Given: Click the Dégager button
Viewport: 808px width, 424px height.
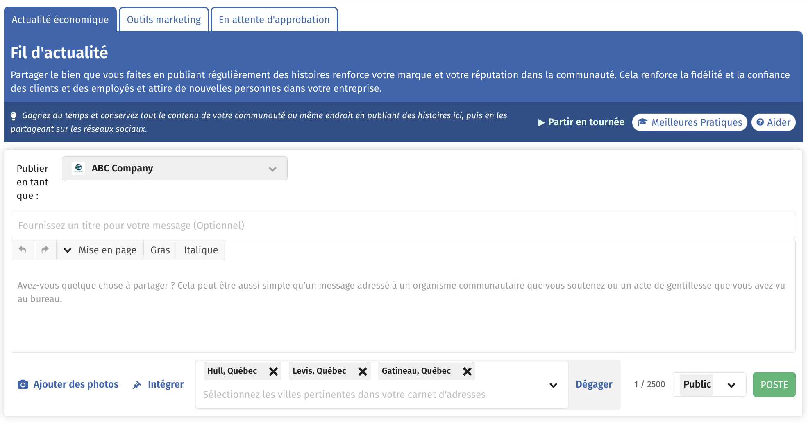Looking at the screenshot, I should pyautogui.click(x=594, y=384).
